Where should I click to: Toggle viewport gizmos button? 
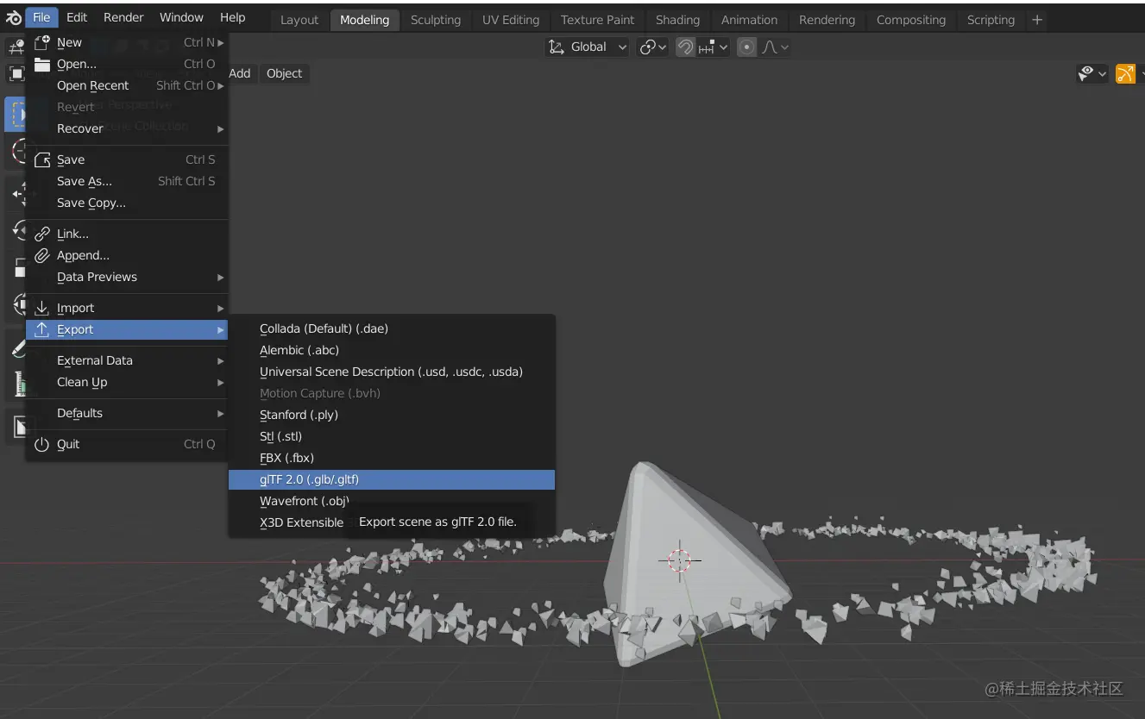(x=1125, y=74)
